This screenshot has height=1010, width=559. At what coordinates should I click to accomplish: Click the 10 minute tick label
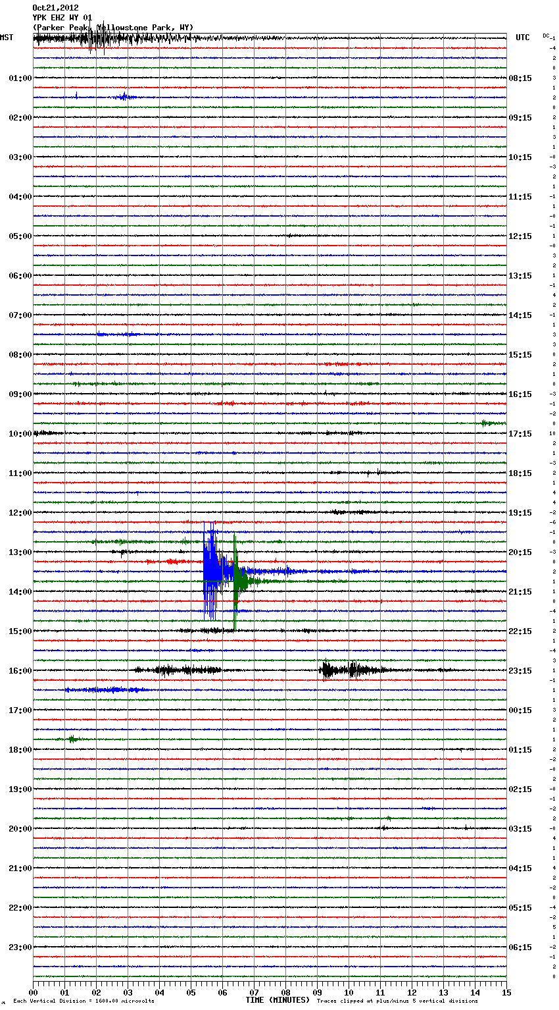[349, 992]
